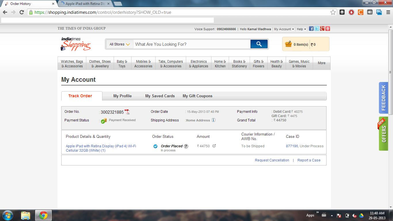Open the Mobiles & Accessories category menu
This screenshot has height=221, width=393.
[x=143, y=64]
